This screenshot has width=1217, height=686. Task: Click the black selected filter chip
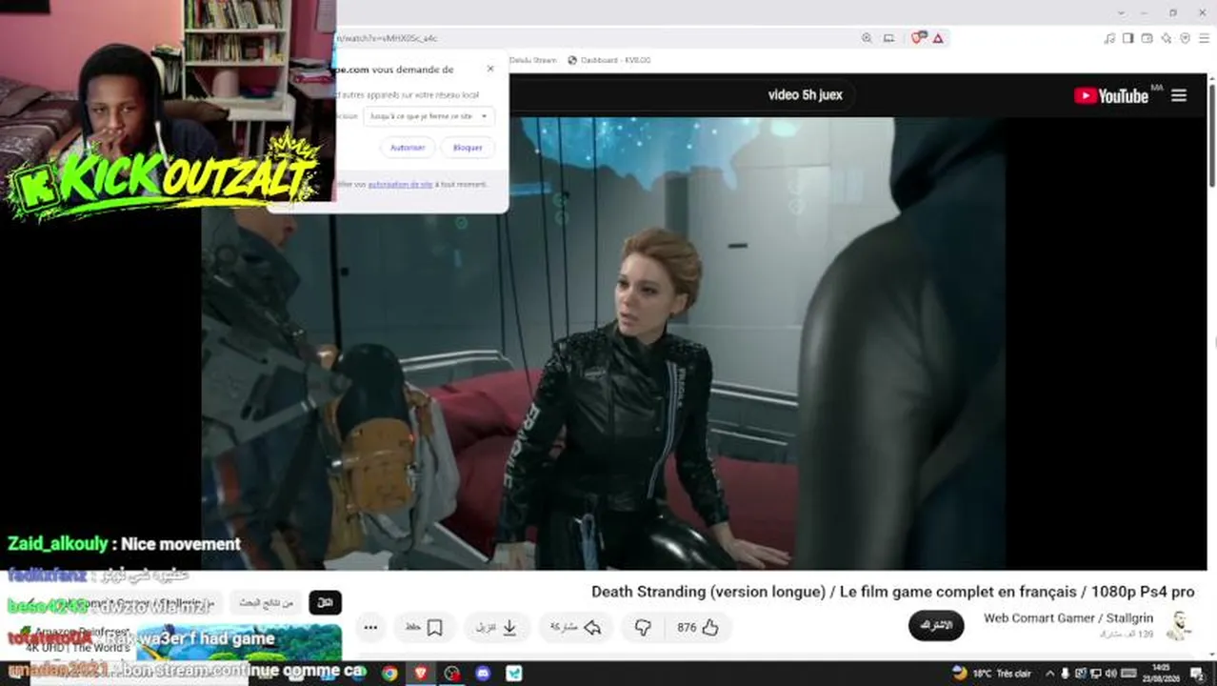pos(325,603)
